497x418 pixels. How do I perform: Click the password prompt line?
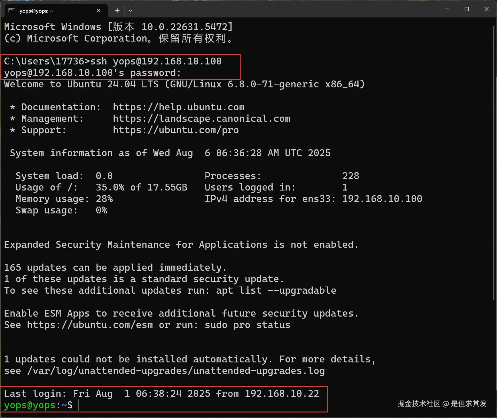[92, 72]
